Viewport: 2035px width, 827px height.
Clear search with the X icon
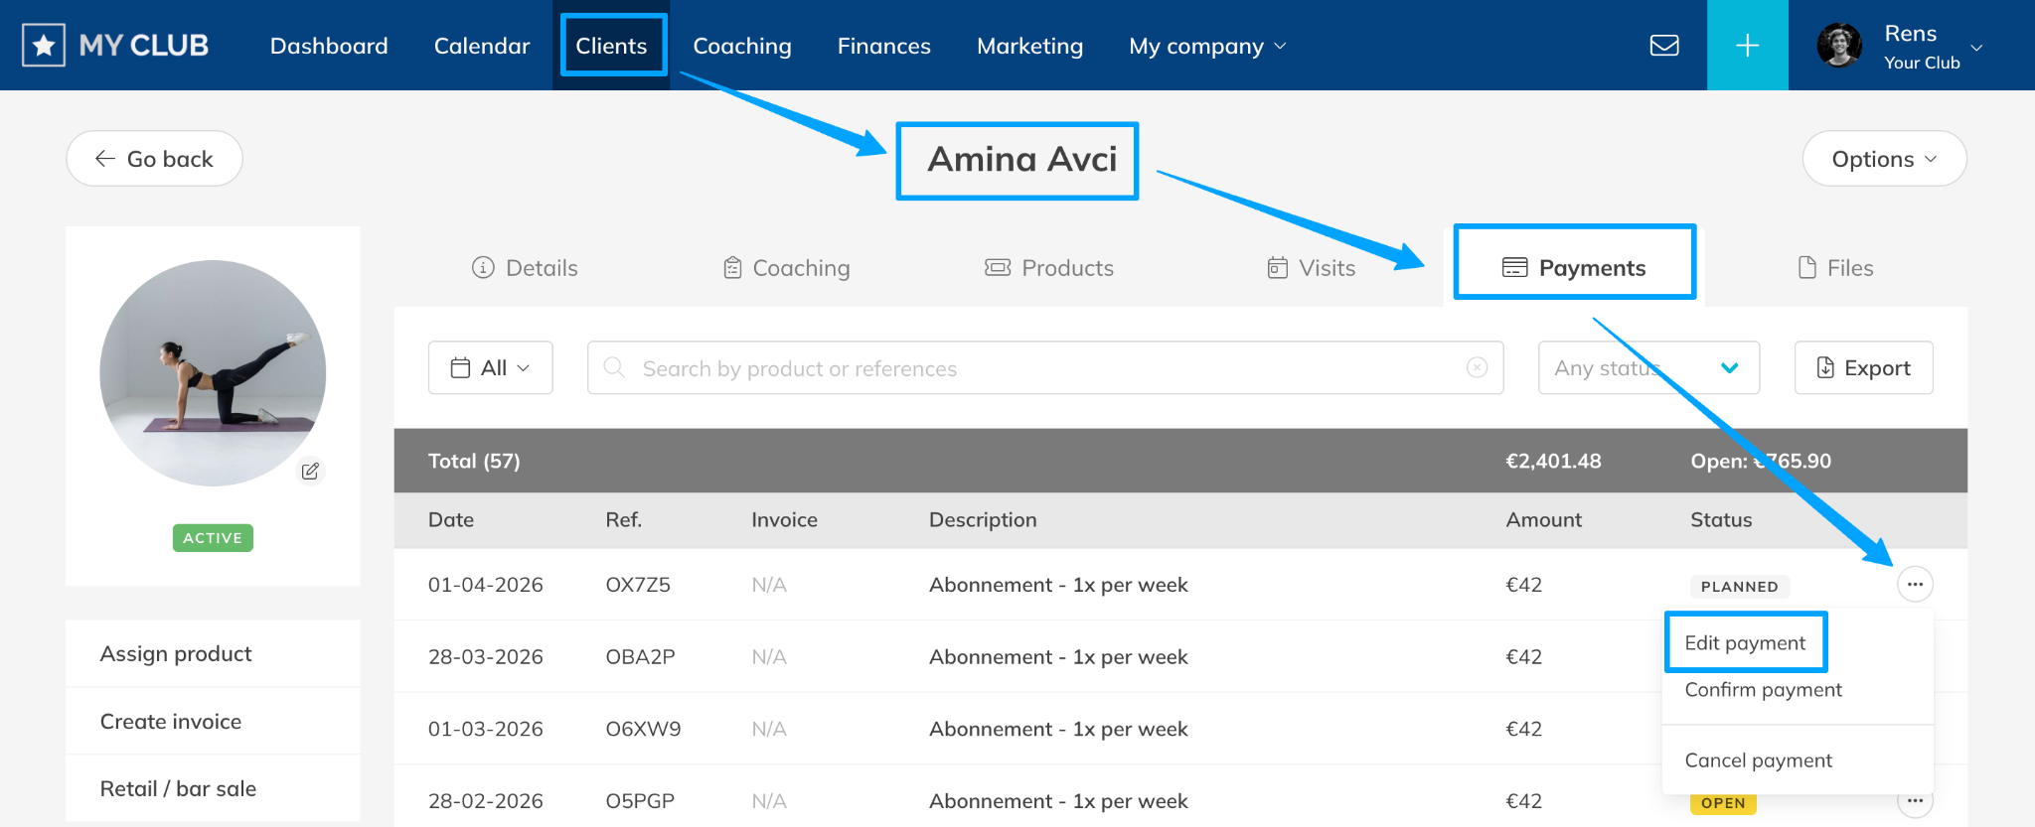coord(1477,368)
